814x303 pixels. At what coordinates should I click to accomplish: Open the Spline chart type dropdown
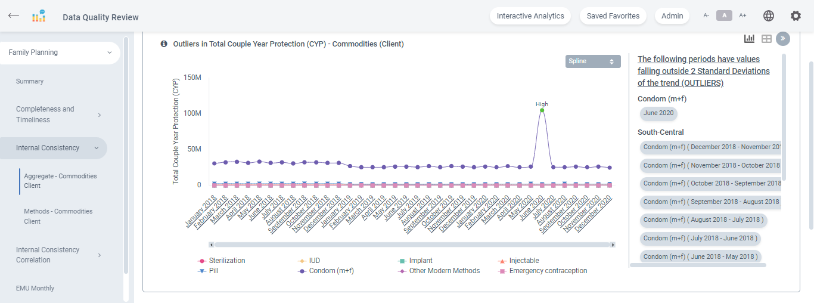(x=593, y=61)
